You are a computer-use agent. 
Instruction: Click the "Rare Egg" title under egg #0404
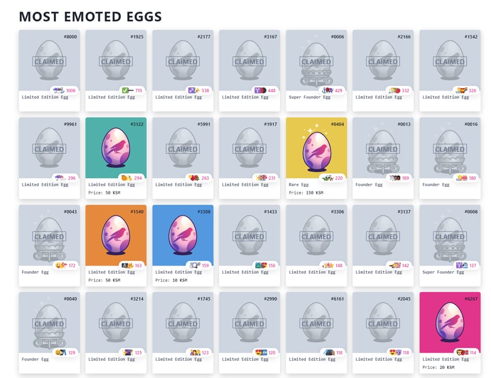300,185
